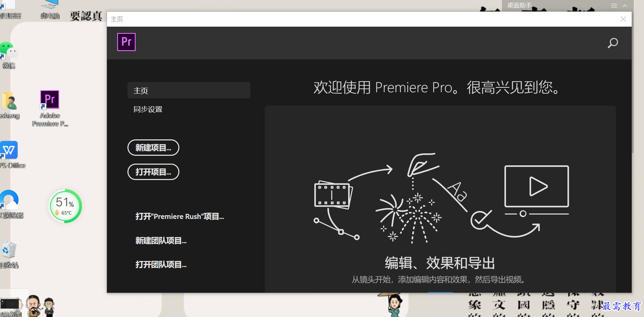Screen dimensions: 644x317
Task: Click 打开团队项目... link
Action: (x=161, y=265)
